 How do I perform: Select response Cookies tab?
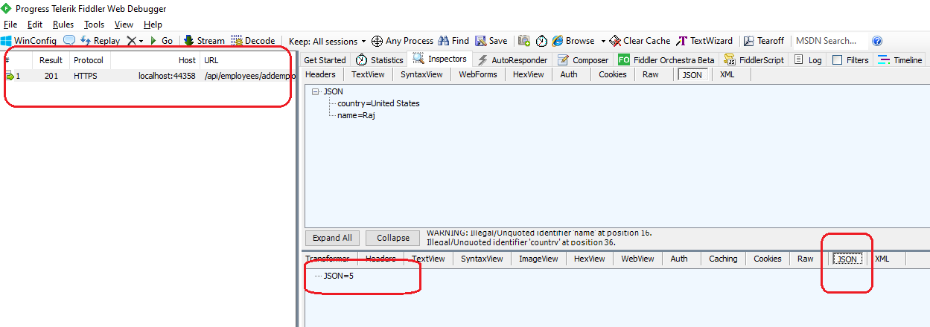pyautogui.click(x=768, y=259)
